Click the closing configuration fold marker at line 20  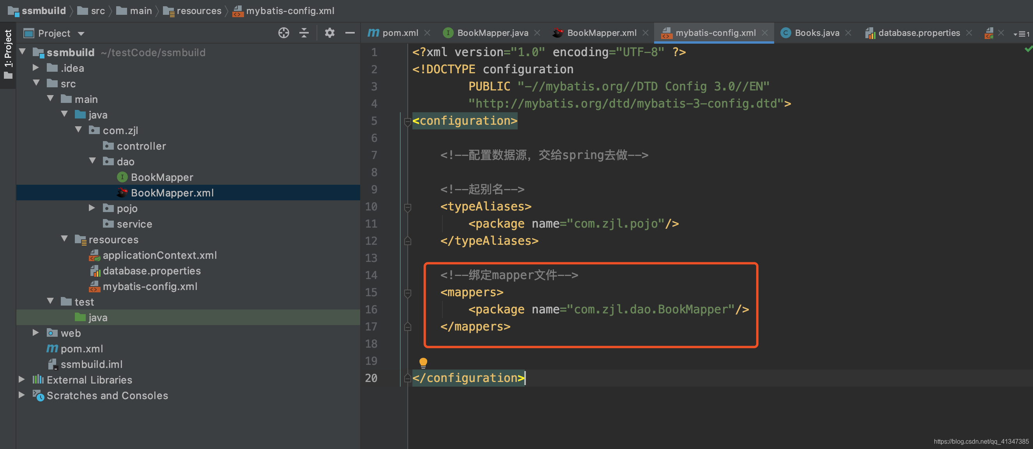coord(407,378)
